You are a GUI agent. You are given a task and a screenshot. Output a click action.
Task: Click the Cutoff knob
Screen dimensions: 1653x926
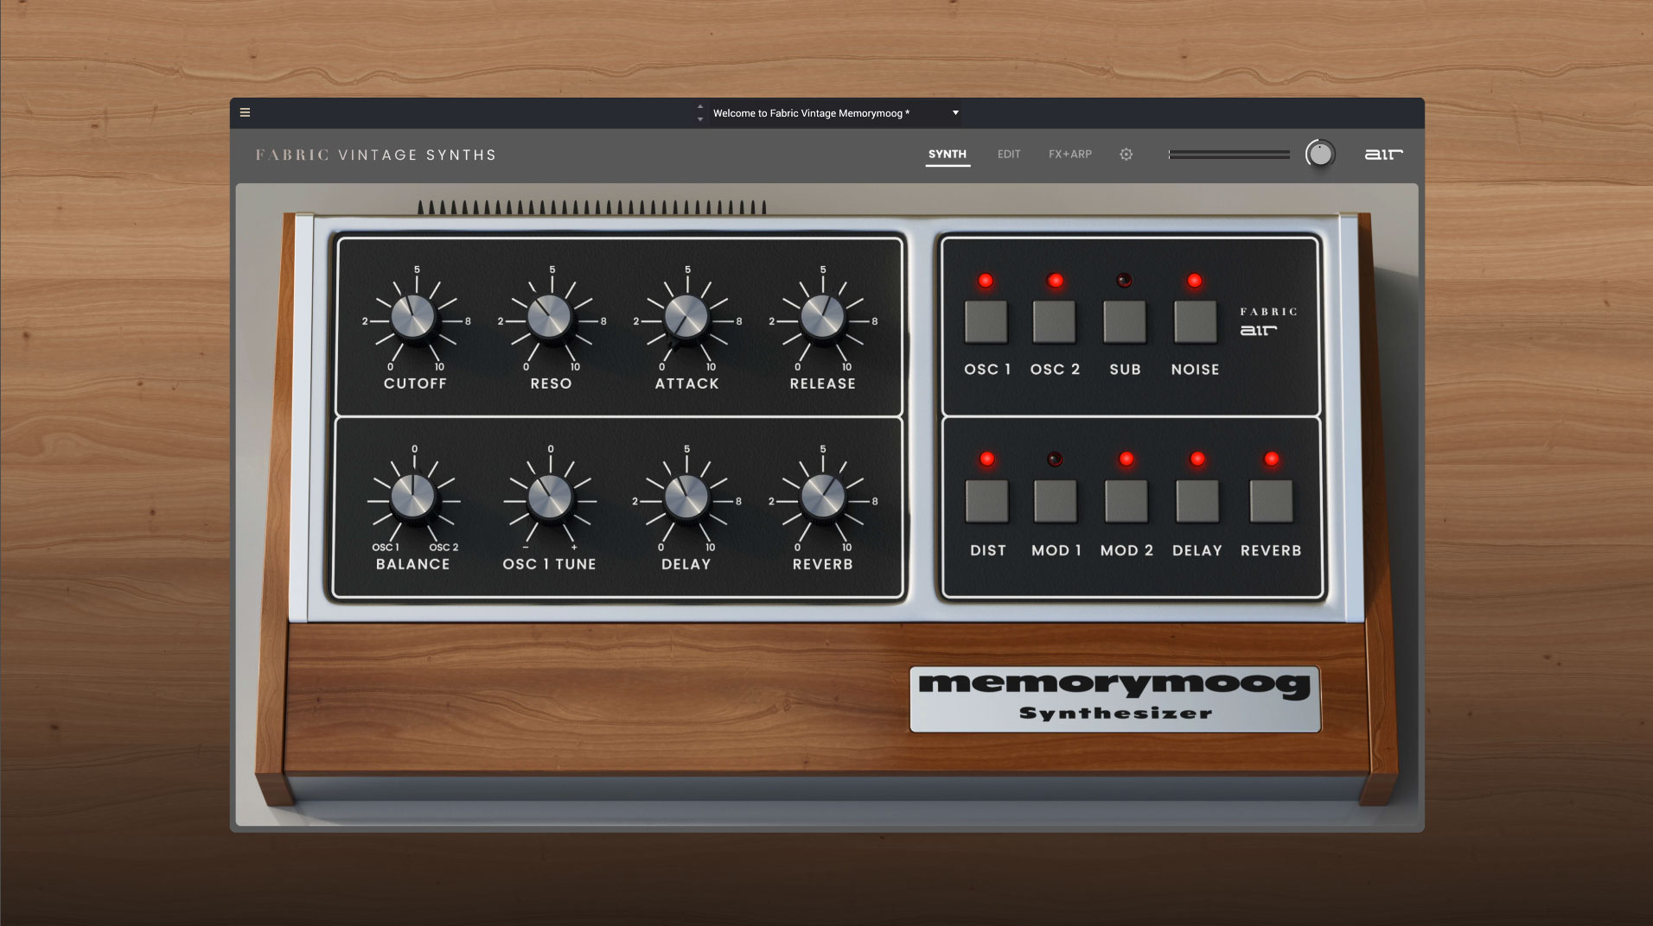point(413,317)
